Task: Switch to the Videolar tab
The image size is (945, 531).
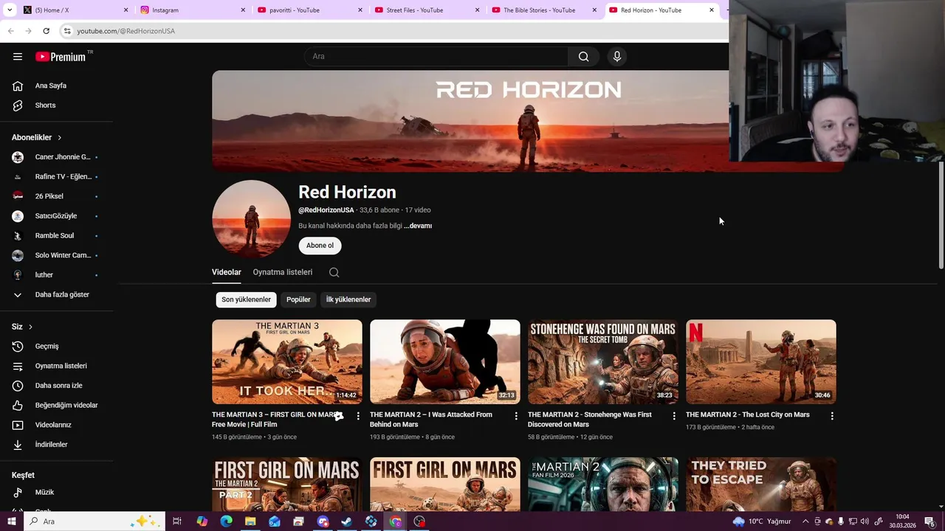Action: (227, 272)
